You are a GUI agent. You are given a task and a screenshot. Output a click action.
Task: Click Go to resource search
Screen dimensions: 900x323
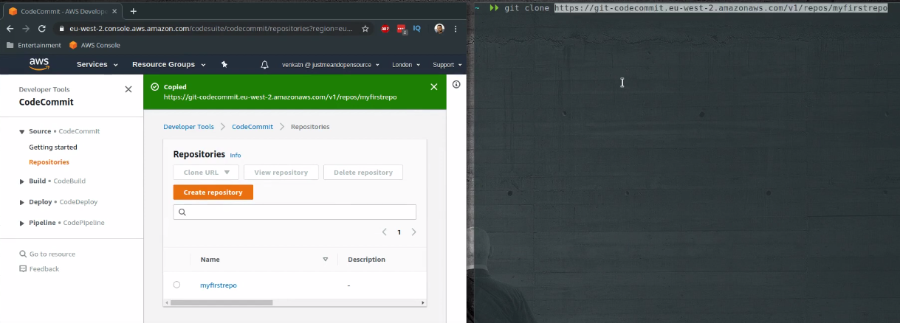click(x=47, y=254)
